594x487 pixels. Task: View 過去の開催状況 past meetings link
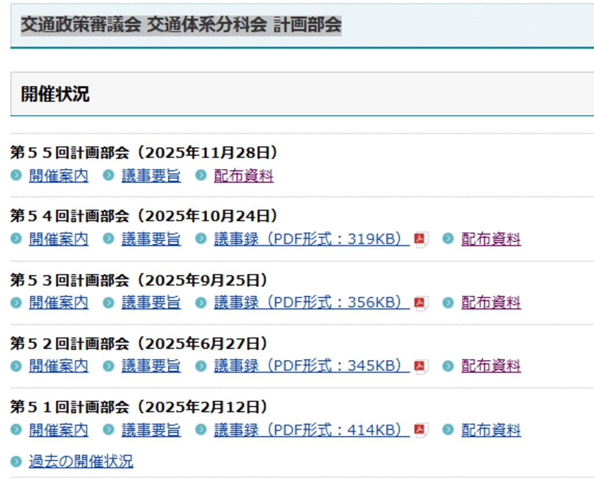(81, 461)
